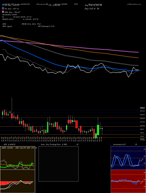The width and height of the screenshot is (146, 193).
Task: Select the '200 Day = 701.27' legend text
Action: tap(12, 12)
